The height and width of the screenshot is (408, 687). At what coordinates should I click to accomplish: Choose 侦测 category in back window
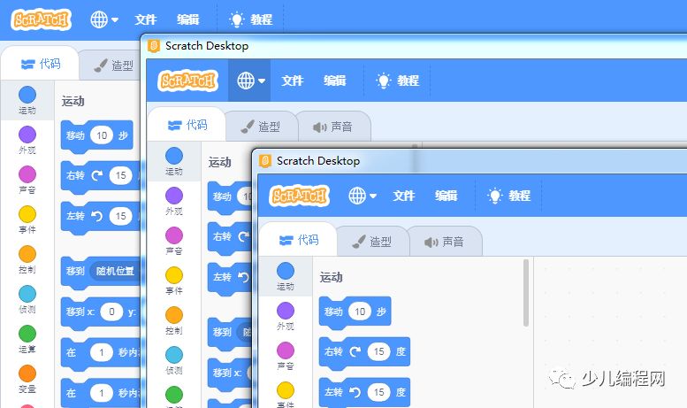(27, 300)
